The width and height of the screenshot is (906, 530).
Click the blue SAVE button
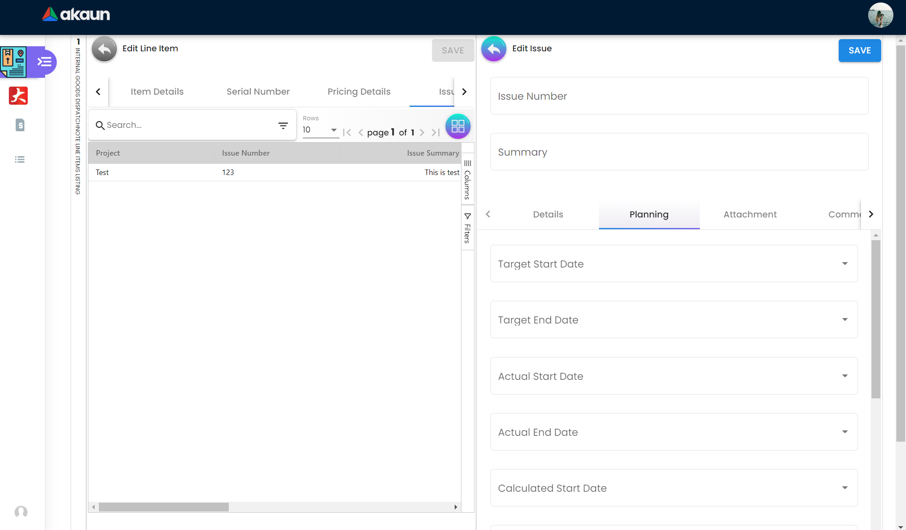coord(859,50)
